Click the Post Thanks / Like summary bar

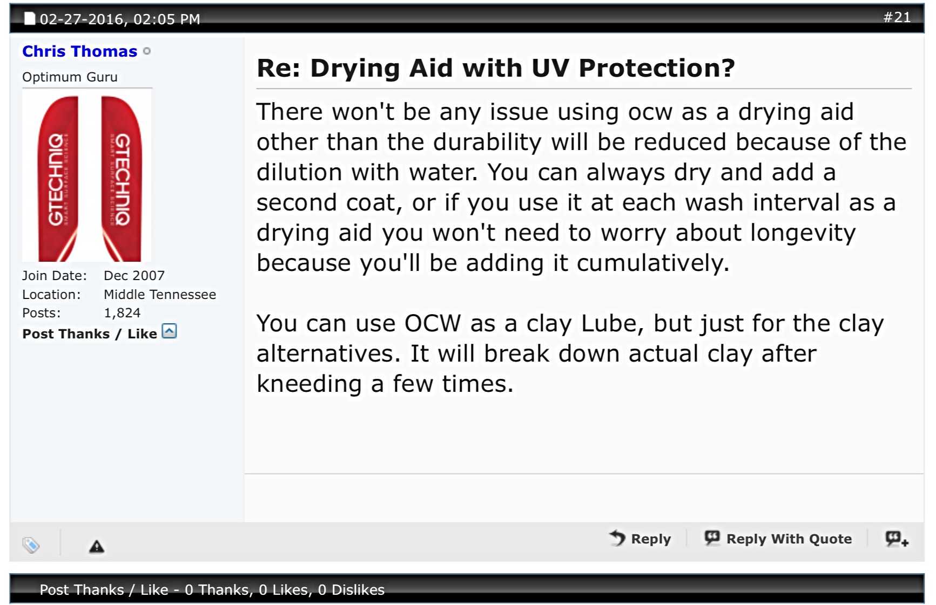tap(467, 589)
